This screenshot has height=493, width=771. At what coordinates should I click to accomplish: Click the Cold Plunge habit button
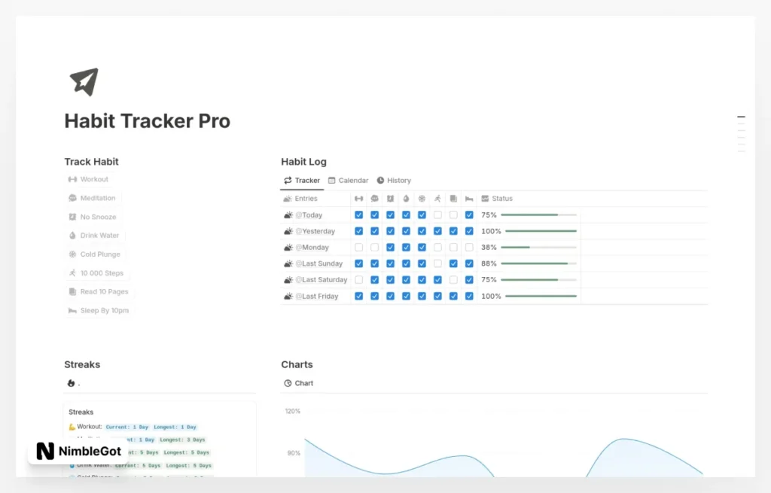(94, 254)
